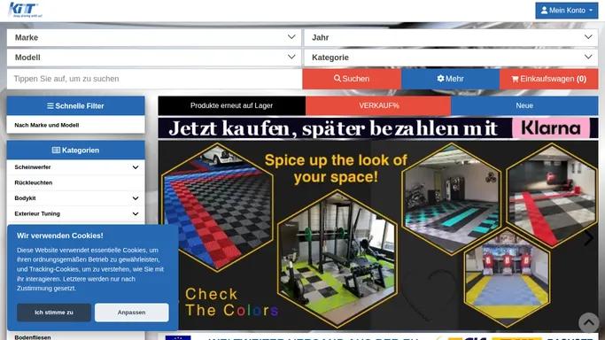Expand the Scheinwerfer category chevron
This screenshot has height=340, width=605.
(x=136, y=167)
